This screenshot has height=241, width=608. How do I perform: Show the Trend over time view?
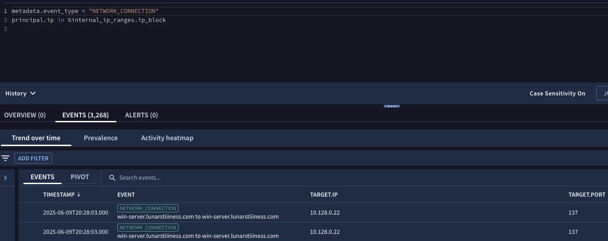pyautogui.click(x=36, y=138)
